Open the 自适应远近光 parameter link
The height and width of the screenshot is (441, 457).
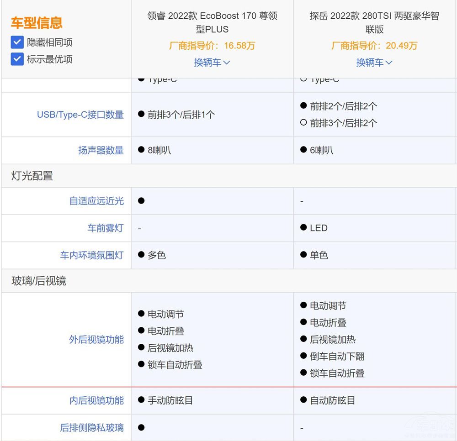pyautogui.click(x=96, y=201)
